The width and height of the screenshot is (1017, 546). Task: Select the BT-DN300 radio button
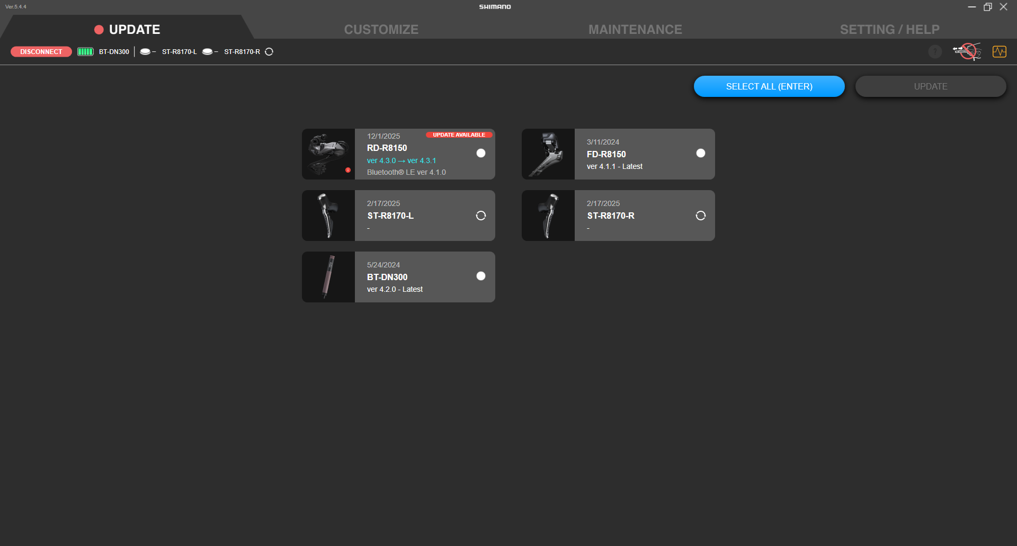(x=480, y=276)
